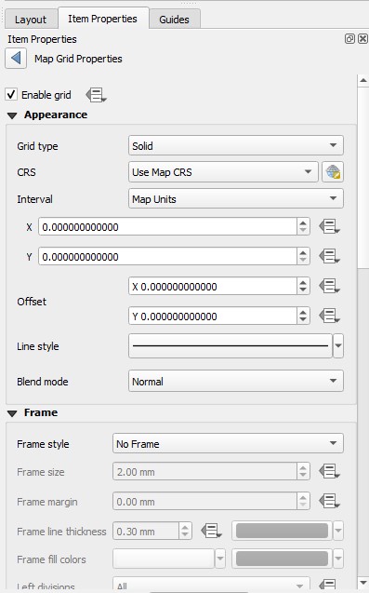Open the Grid type dropdown
This screenshot has width=369, height=593.
236,145
